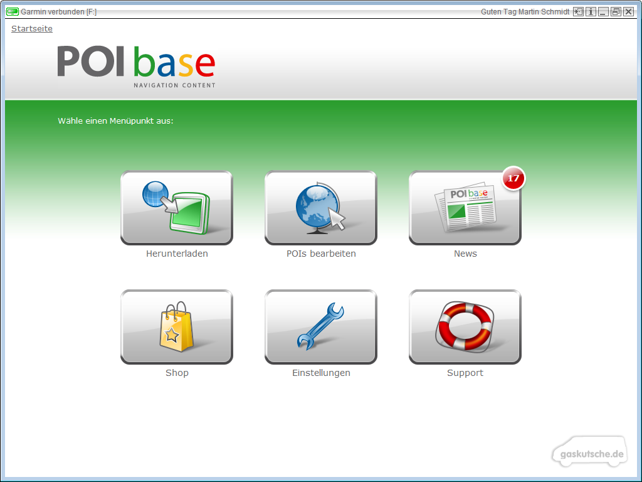
Task: Open the Einstellungen wrench tile
Action: pyautogui.click(x=320, y=326)
